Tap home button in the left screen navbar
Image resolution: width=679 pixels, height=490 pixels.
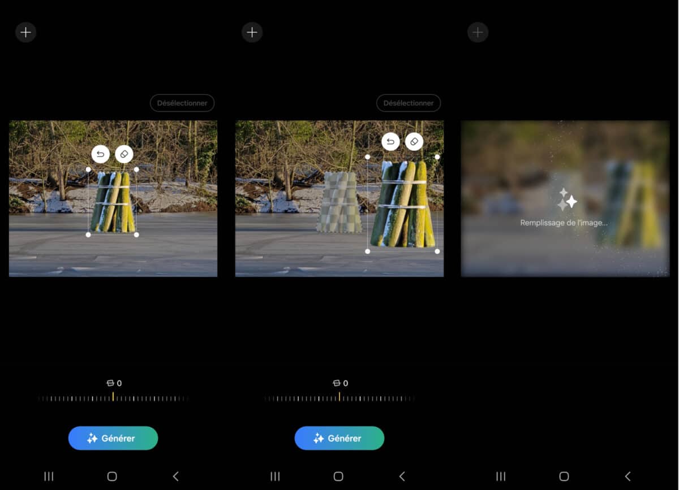pyautogui.click(x=112, y=476)
